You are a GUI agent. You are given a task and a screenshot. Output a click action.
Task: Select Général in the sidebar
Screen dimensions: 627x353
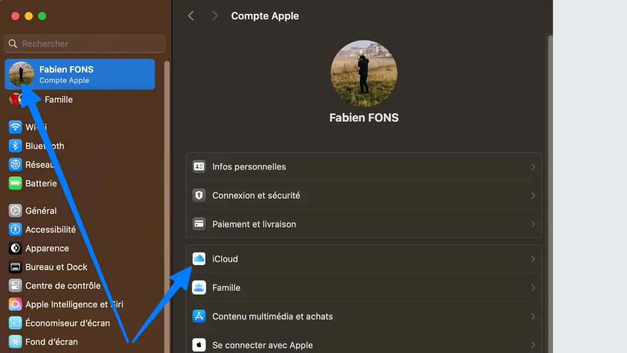tap(41, 211)
